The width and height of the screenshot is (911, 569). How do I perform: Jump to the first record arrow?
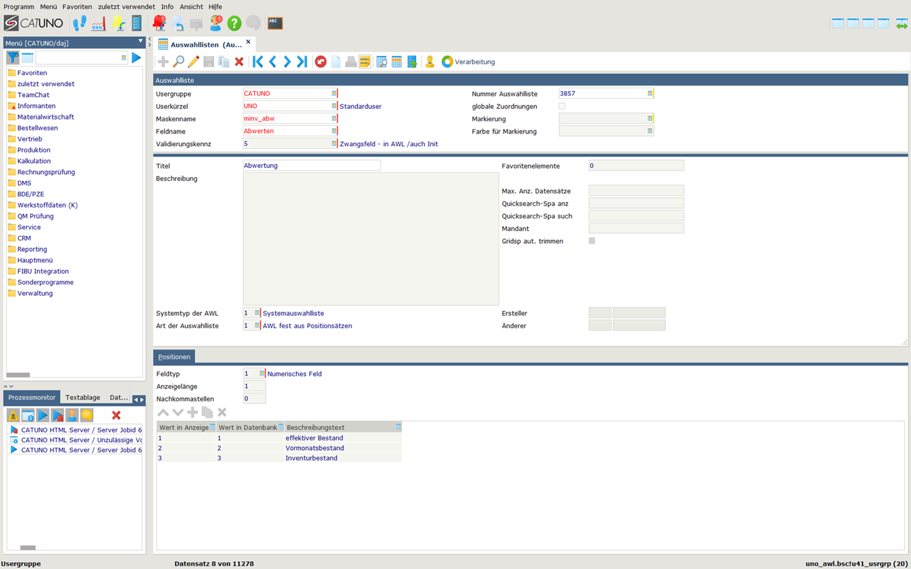tap(258, 61)
